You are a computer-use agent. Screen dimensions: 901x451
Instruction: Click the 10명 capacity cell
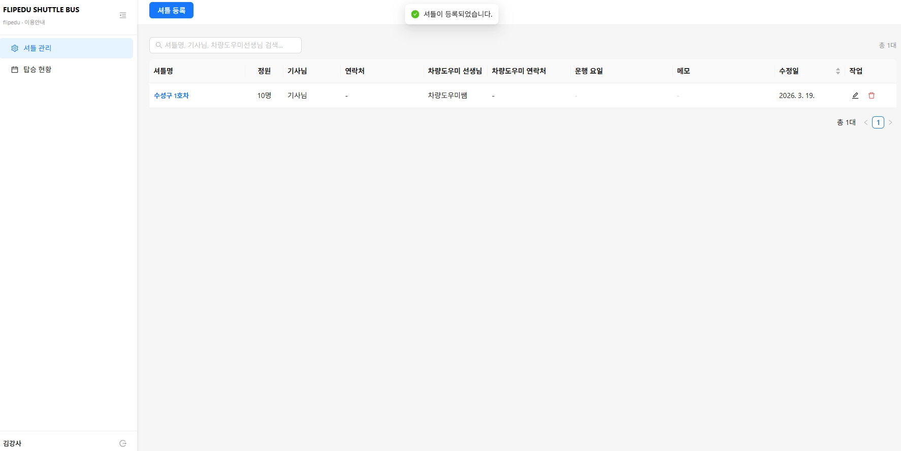[264, 95]
